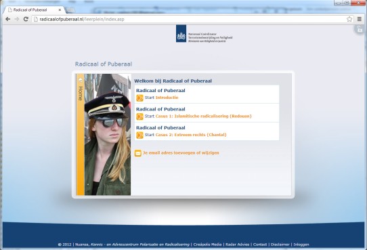Focus the address bar URL field
The width and height of the screenshot is (367, 250).
click(189, 19)
